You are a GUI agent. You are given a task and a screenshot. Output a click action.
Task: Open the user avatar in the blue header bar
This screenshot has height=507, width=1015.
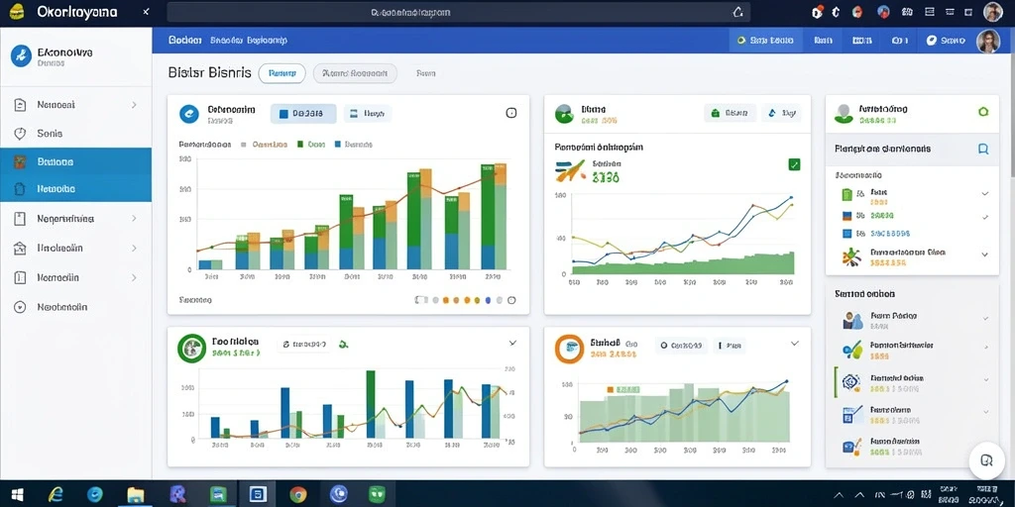[x=988, y=40]
